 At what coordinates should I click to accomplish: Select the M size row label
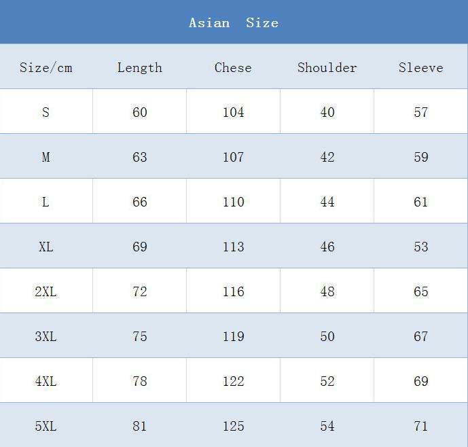46,157
